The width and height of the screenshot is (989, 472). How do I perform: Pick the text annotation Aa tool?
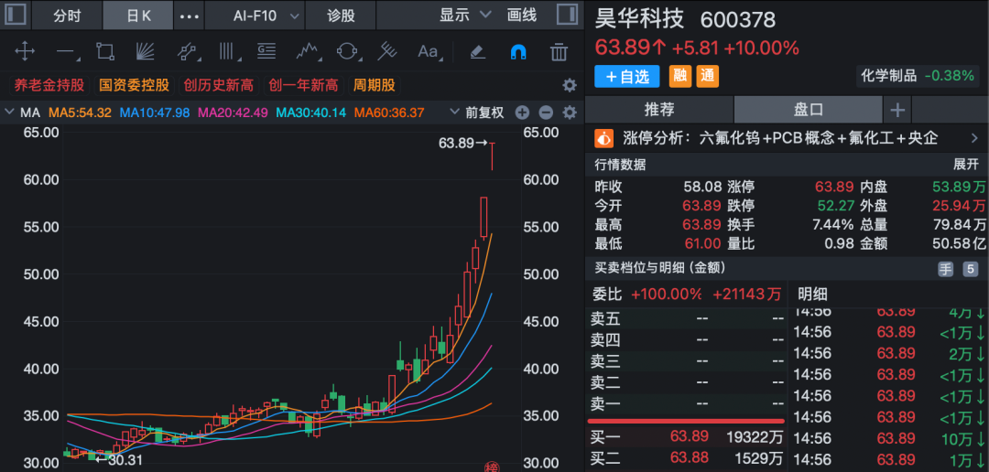coord(429,51)
